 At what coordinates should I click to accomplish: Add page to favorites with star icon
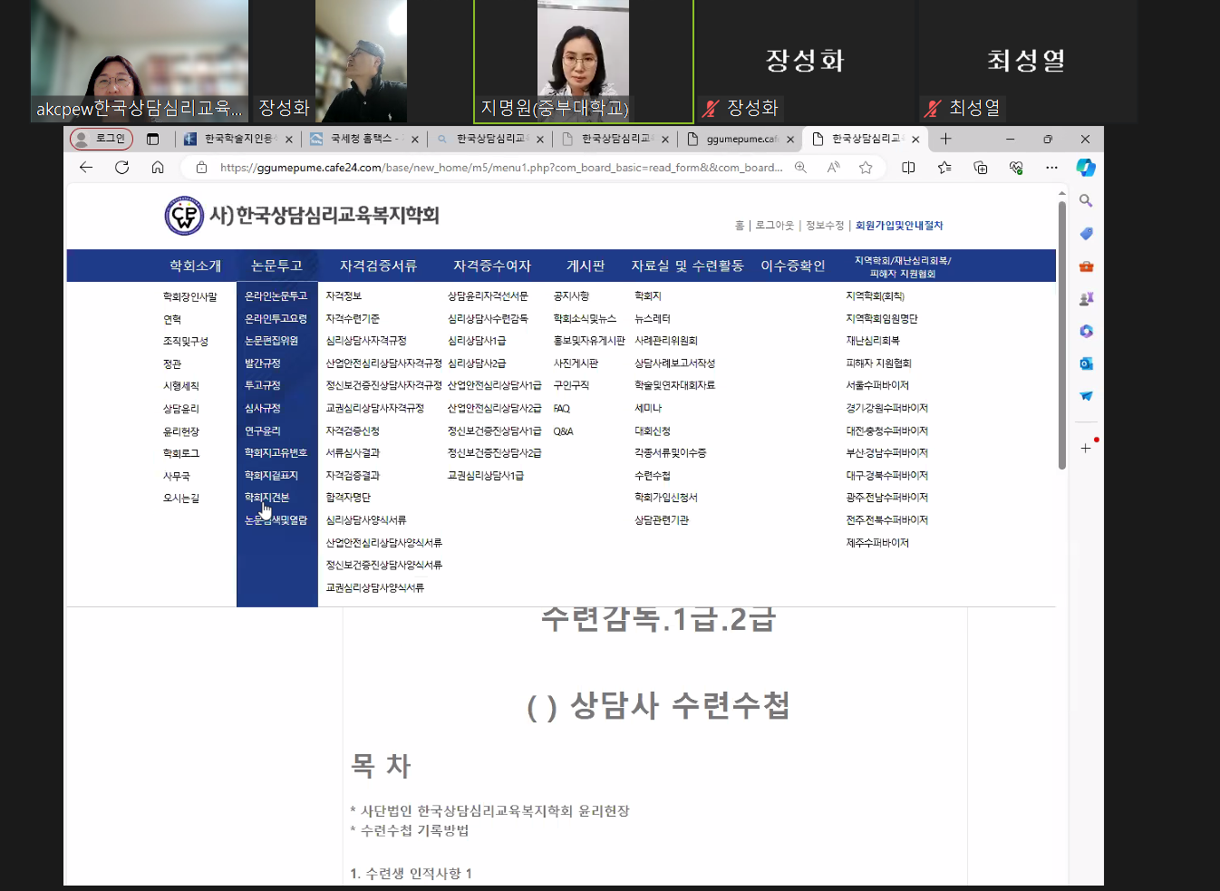[x=866, y=167]
